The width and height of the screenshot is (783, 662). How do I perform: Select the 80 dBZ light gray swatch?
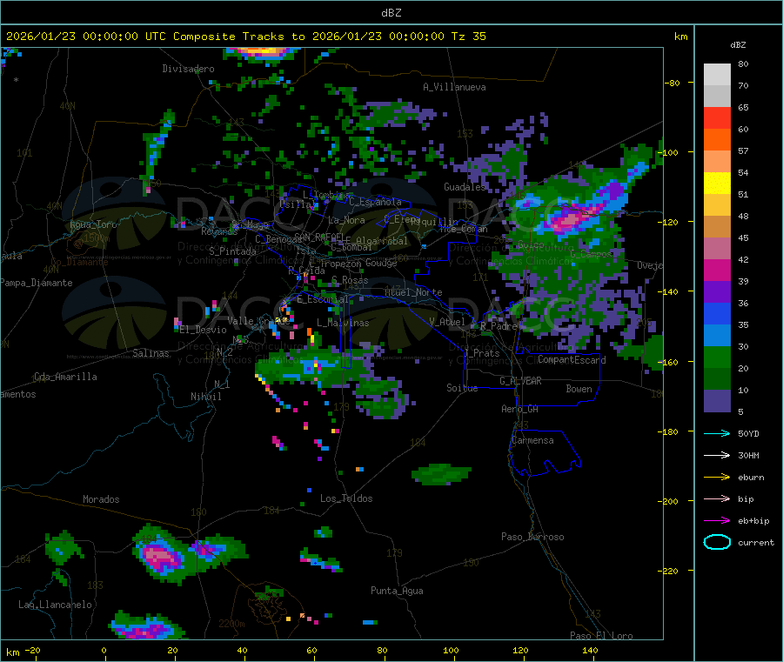point(717,75)
